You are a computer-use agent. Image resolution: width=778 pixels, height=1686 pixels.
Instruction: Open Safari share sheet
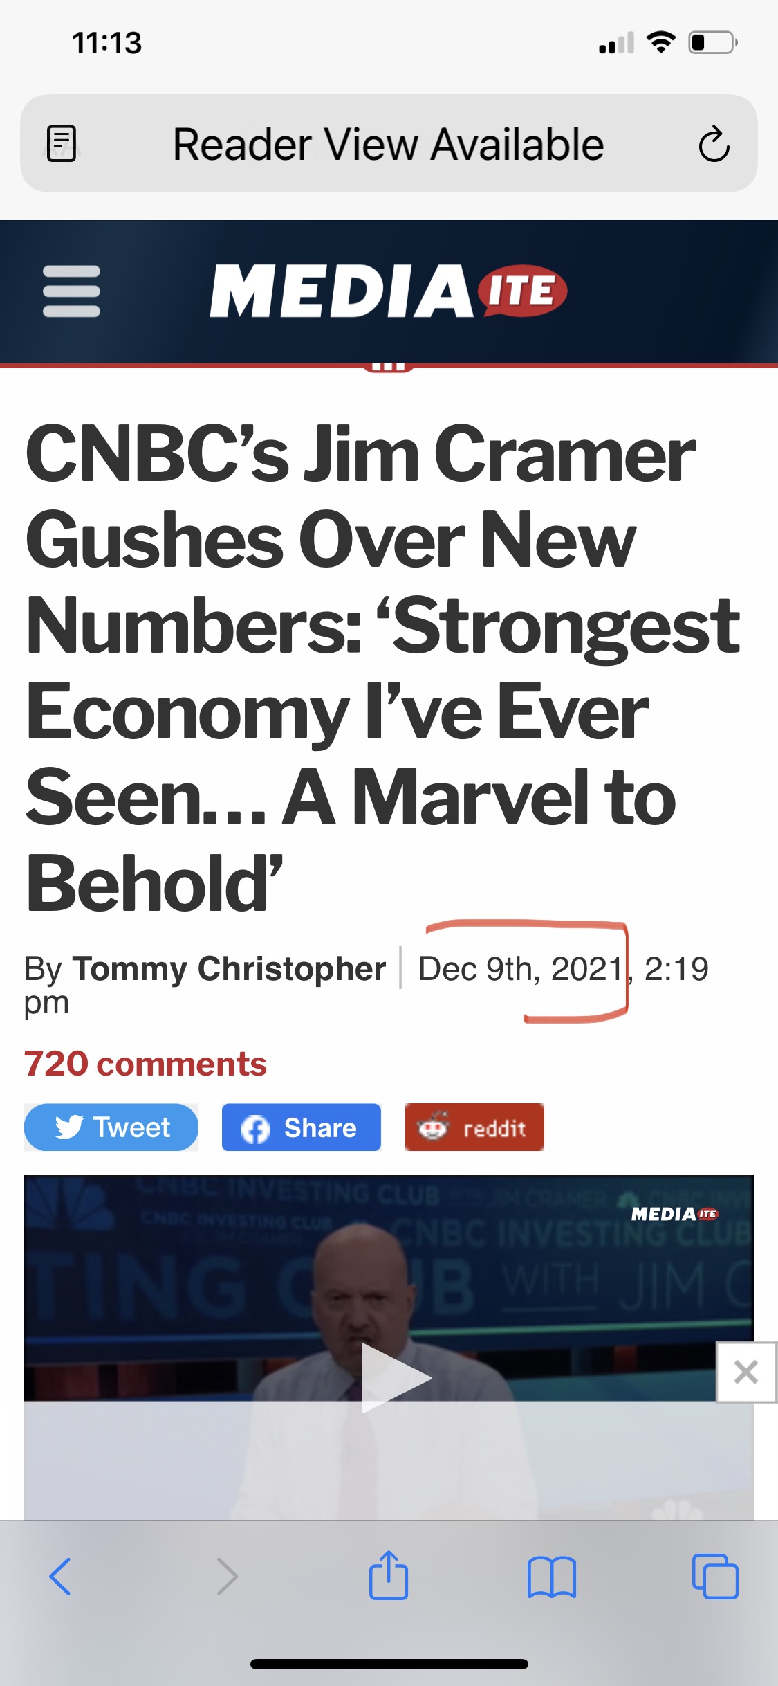389,1575
